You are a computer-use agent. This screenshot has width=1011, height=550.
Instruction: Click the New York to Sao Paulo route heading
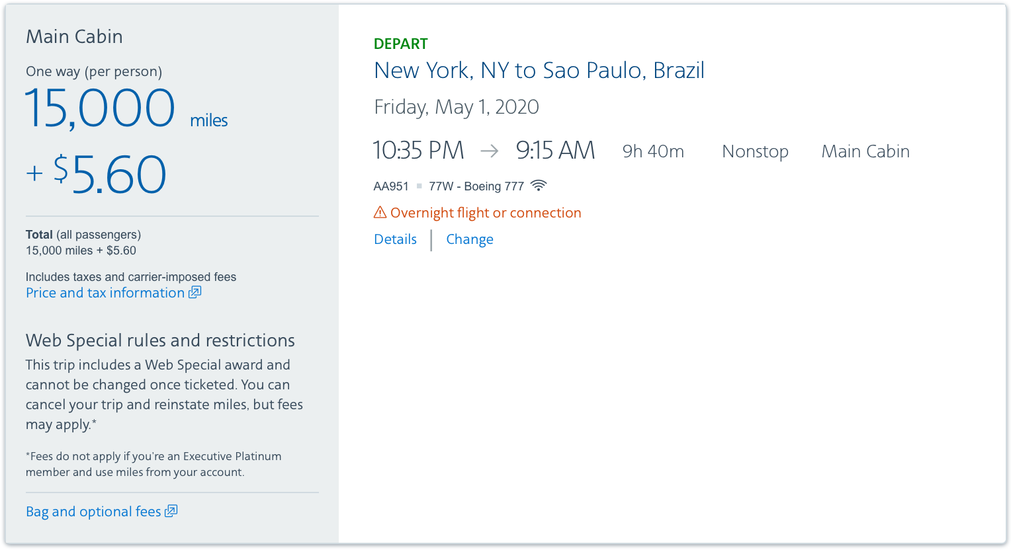click(539, 70)
